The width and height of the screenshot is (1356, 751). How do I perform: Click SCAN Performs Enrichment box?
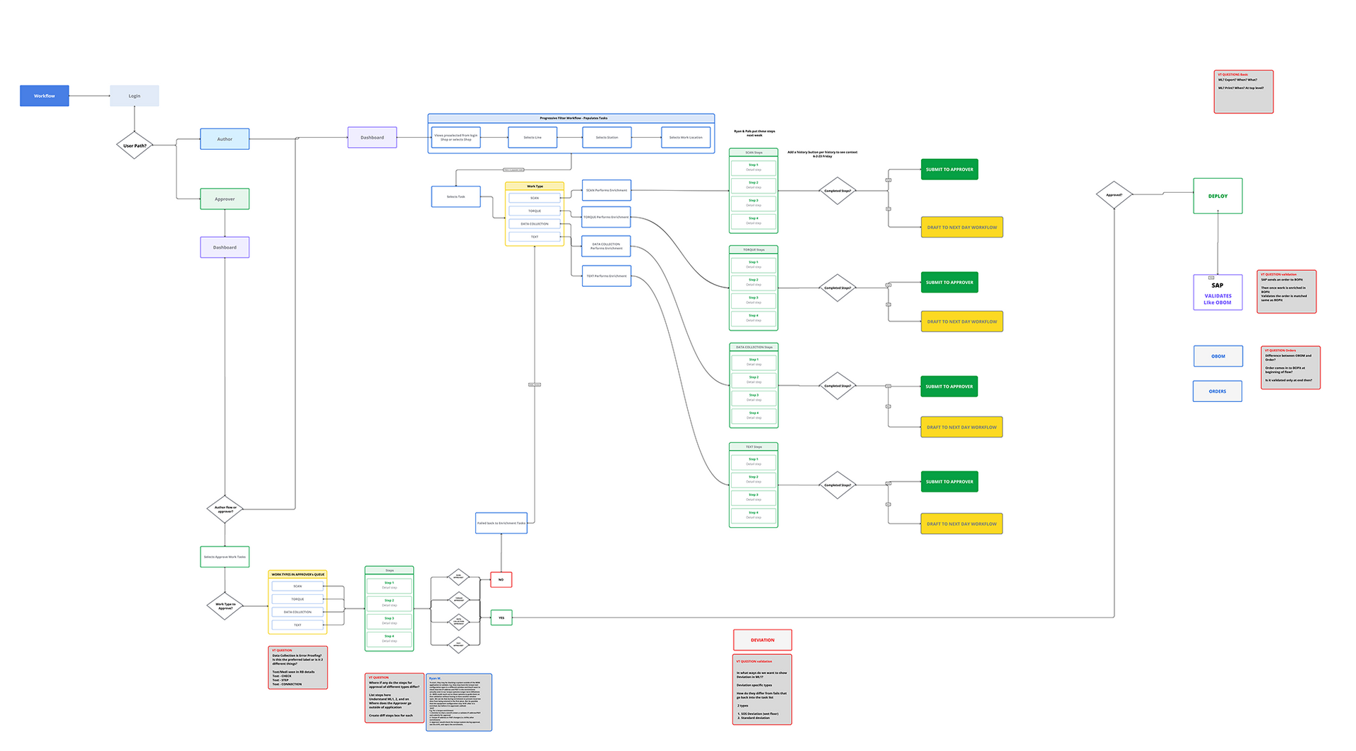click(607, 191)
